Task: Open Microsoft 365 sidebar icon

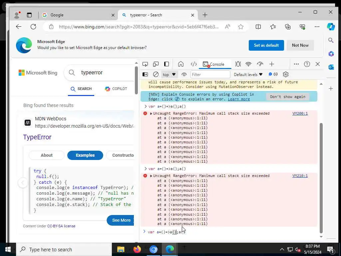Action: pos(331,54)
